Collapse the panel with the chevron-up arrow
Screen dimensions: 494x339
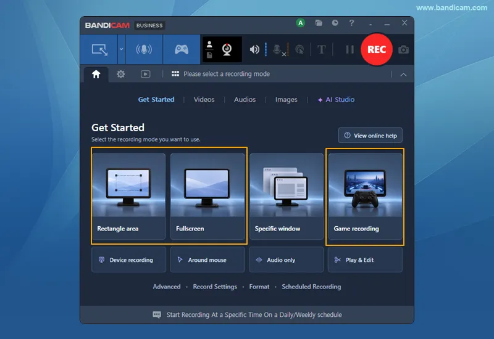pos(403,75)
